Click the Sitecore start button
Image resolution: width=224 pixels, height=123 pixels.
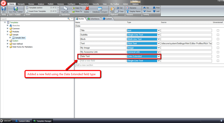click(x=6, y=121)
